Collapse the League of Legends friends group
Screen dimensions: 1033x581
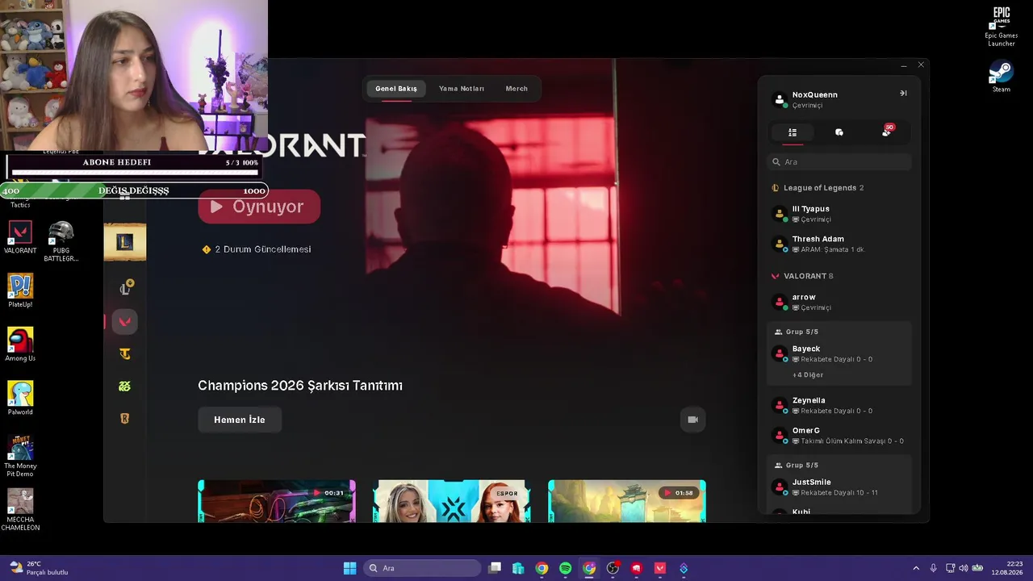click(818, 188)
